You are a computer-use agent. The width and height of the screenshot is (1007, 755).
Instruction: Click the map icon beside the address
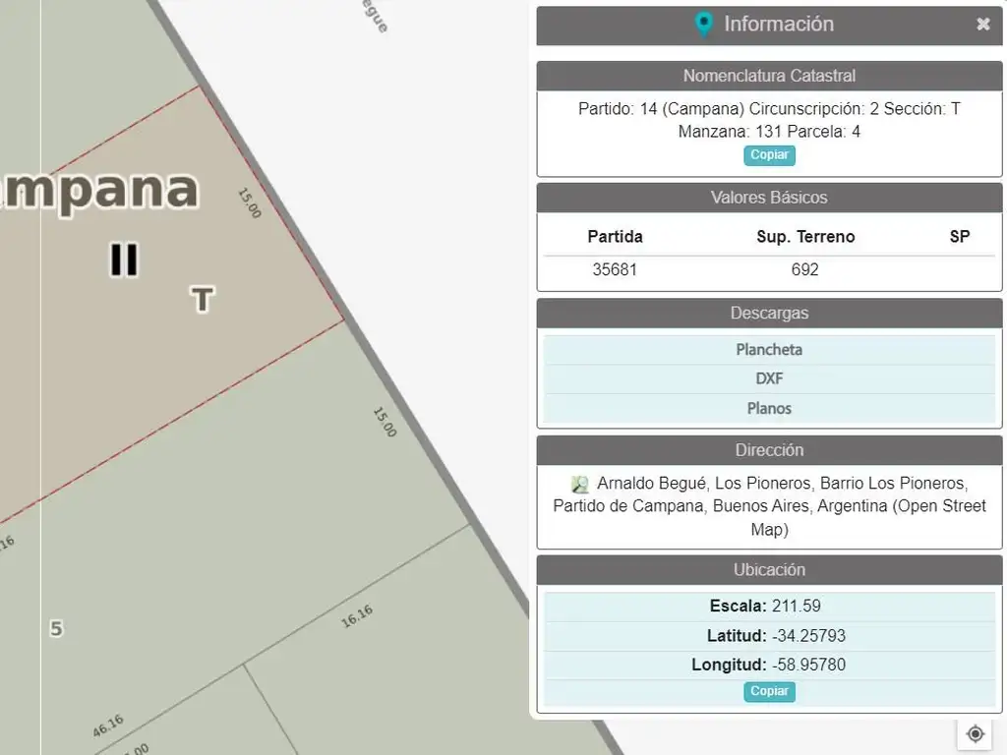580,484
